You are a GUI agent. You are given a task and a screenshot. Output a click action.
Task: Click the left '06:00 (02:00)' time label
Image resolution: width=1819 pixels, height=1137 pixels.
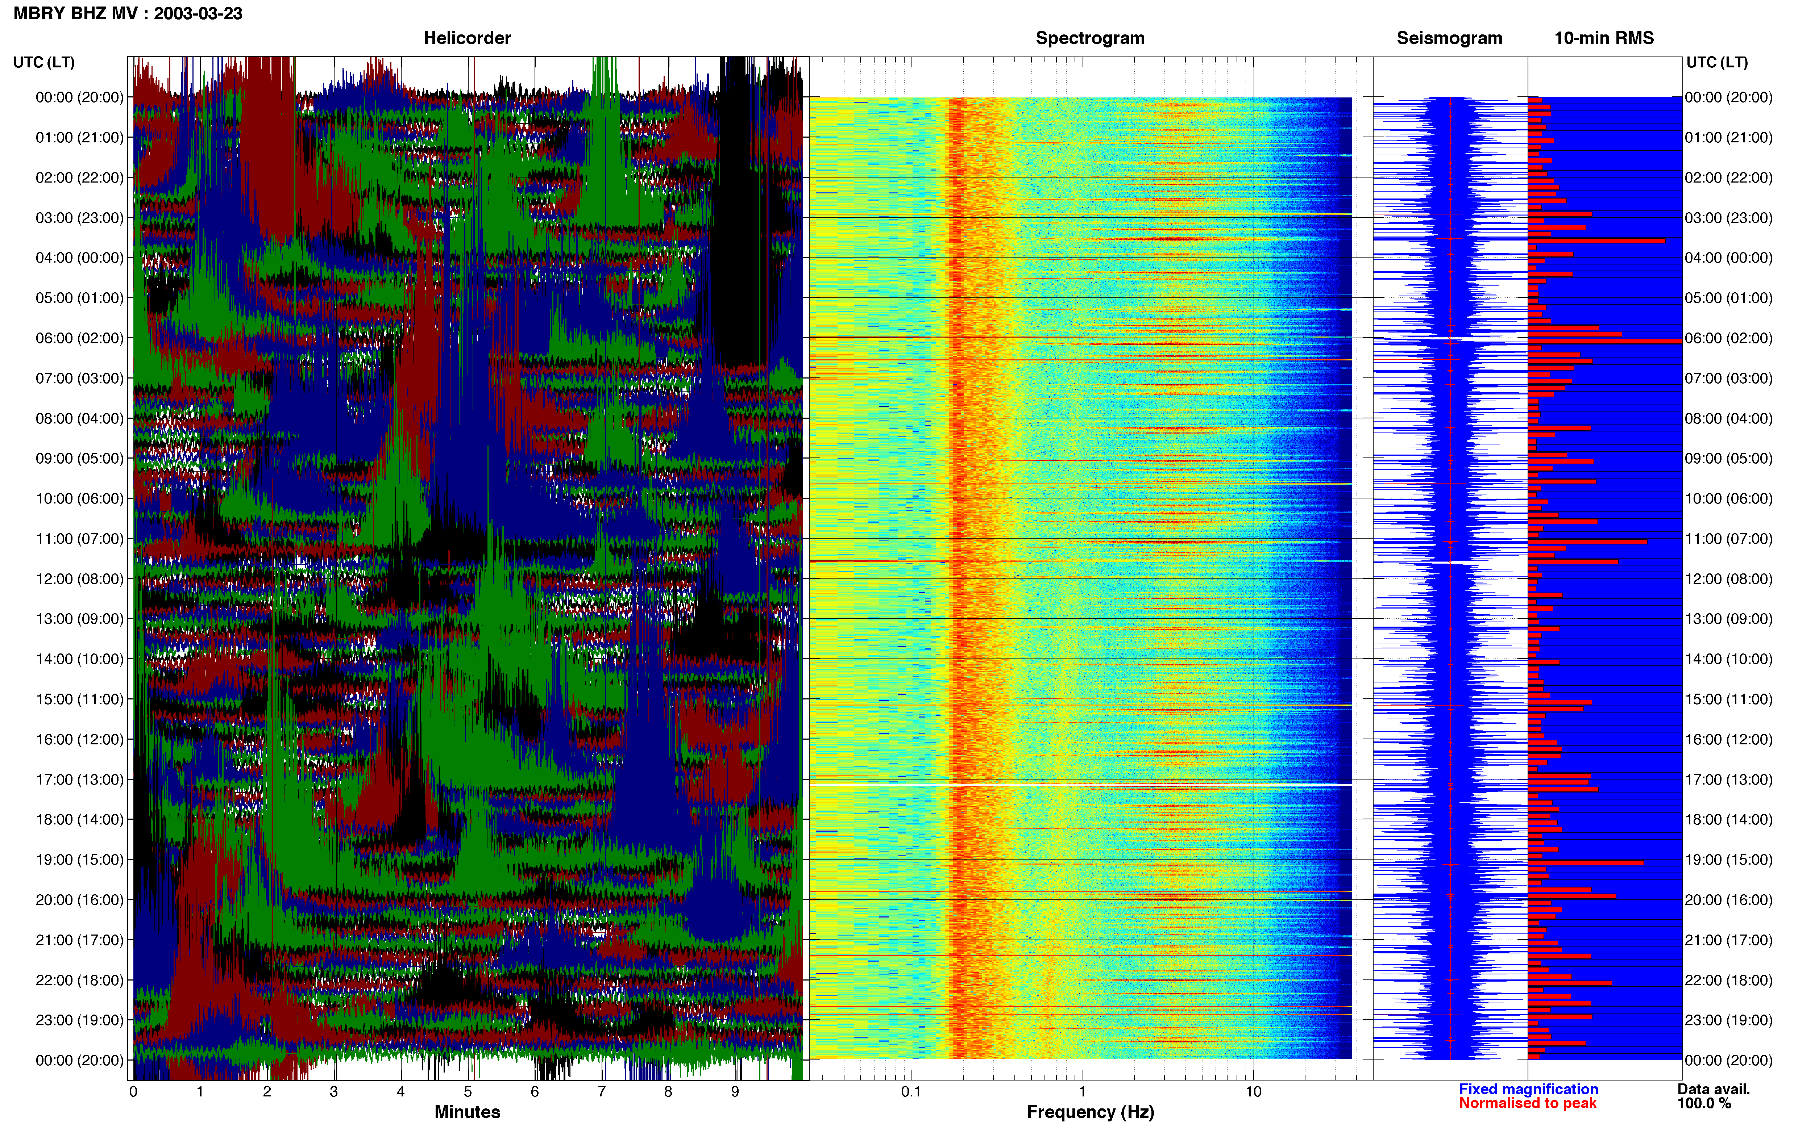tap(80, 338)
